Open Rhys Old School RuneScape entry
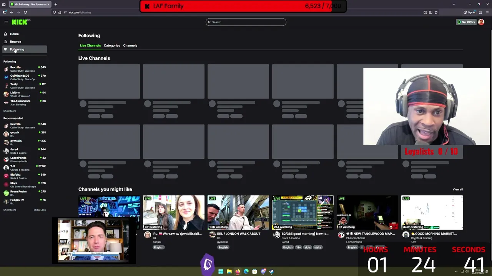This screenshot has width=492, height=276. tap(25, 185)
